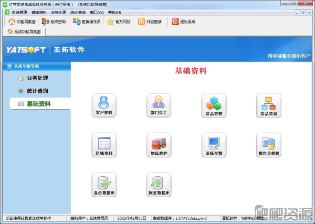Viewport: 315px width, 224px height.
Task: Open 基础资料 menu in menu bar
Action: pos(39,13)
